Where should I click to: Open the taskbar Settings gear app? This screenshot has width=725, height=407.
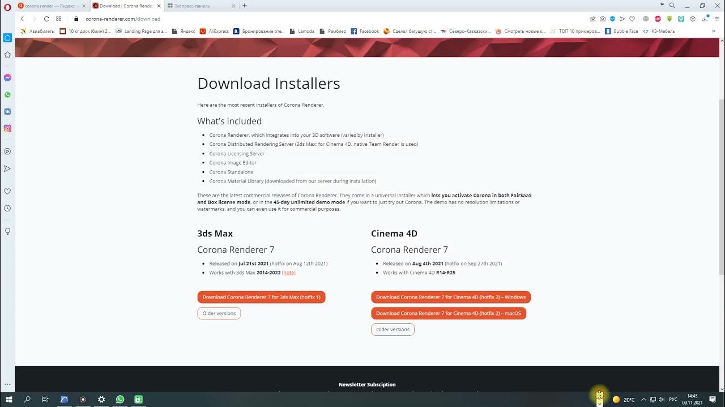pyautogui.click(x=101, y=399)
